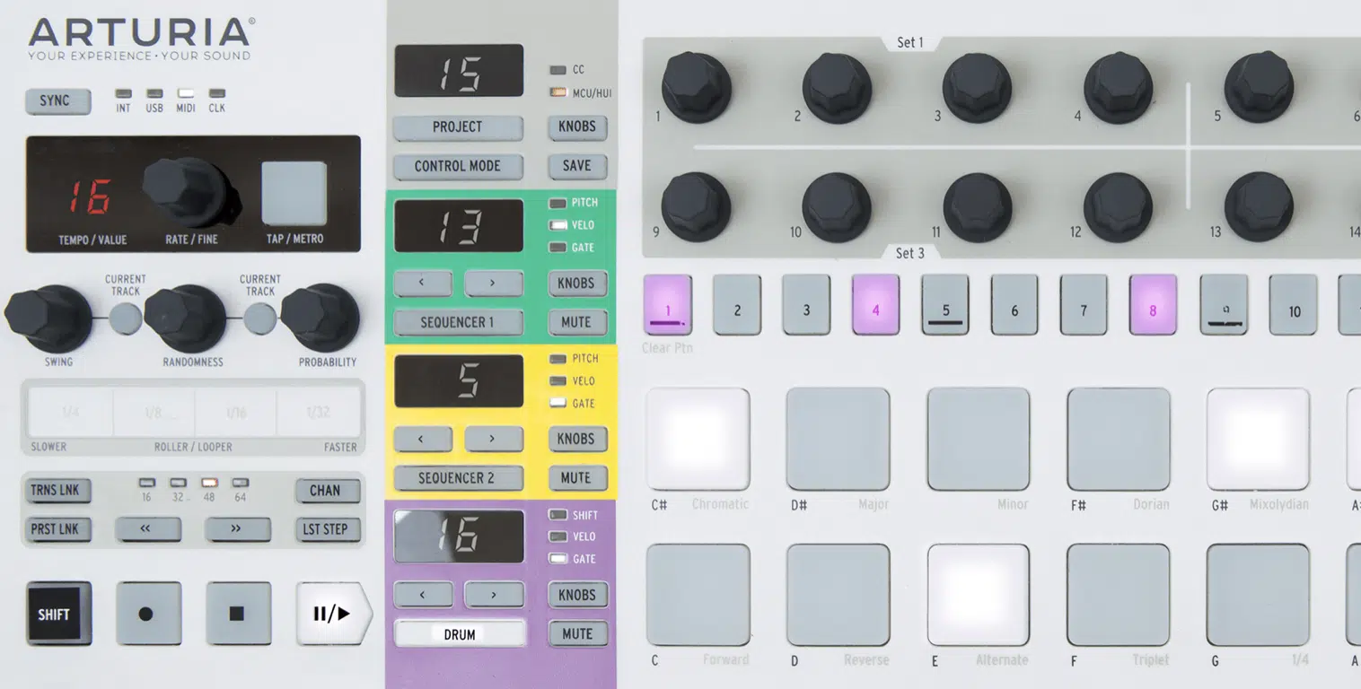Image resolution: width=1361 pixels, height=689 pixels.
Task: Click the KNOBS button in the control mode section
Action: tap(577, 127)
